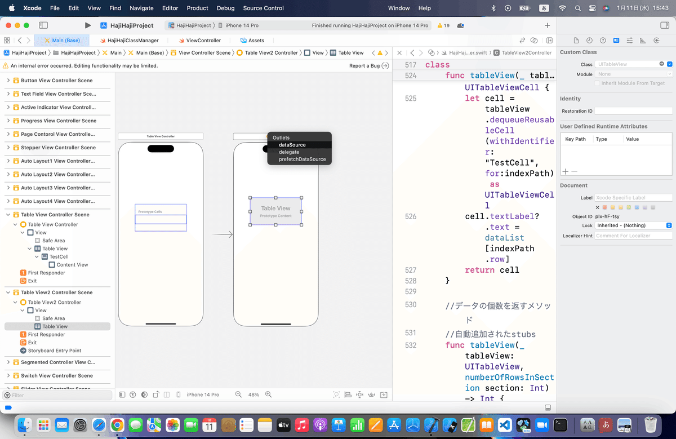The height and width of the screenshot is (439, 676).
Task: Show the File inspector
Action: [576, 41]
